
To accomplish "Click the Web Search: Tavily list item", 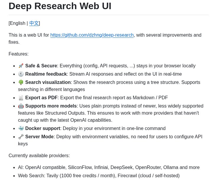I will point(99,176).
